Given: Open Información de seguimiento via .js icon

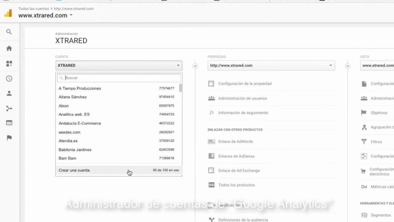Looking at the screenshot, I should coord(211,113).
